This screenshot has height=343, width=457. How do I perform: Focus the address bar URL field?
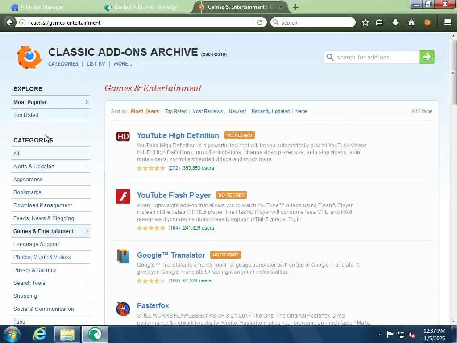pyautogui.click(x=140, y=22)
